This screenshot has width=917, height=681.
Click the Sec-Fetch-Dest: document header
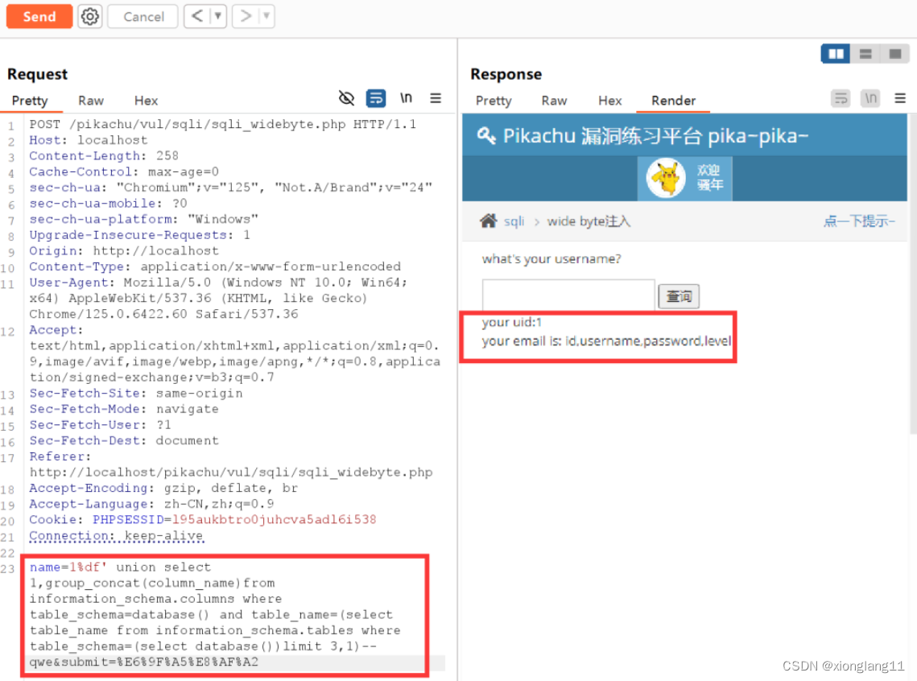click(124, 440)
